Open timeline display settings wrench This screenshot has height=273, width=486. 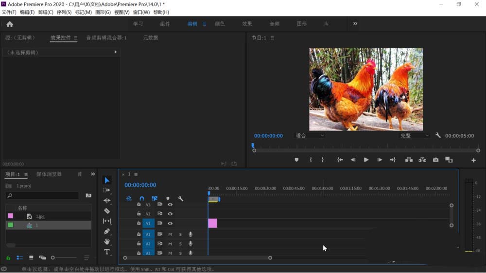coord(181,198)
